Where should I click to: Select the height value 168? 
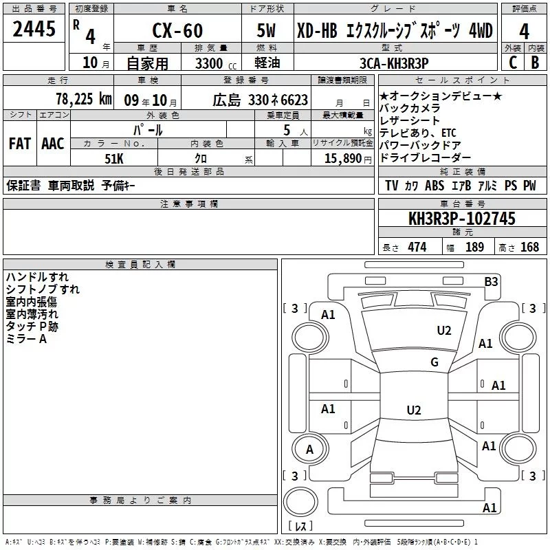529,247
